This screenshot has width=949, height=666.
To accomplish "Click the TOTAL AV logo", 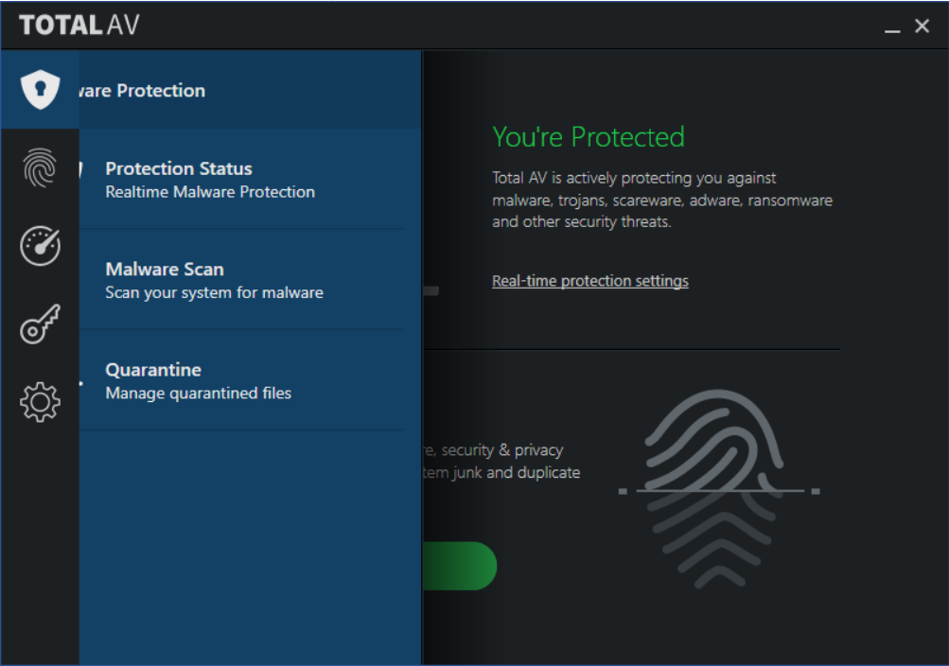I will (x=79, y=25).
